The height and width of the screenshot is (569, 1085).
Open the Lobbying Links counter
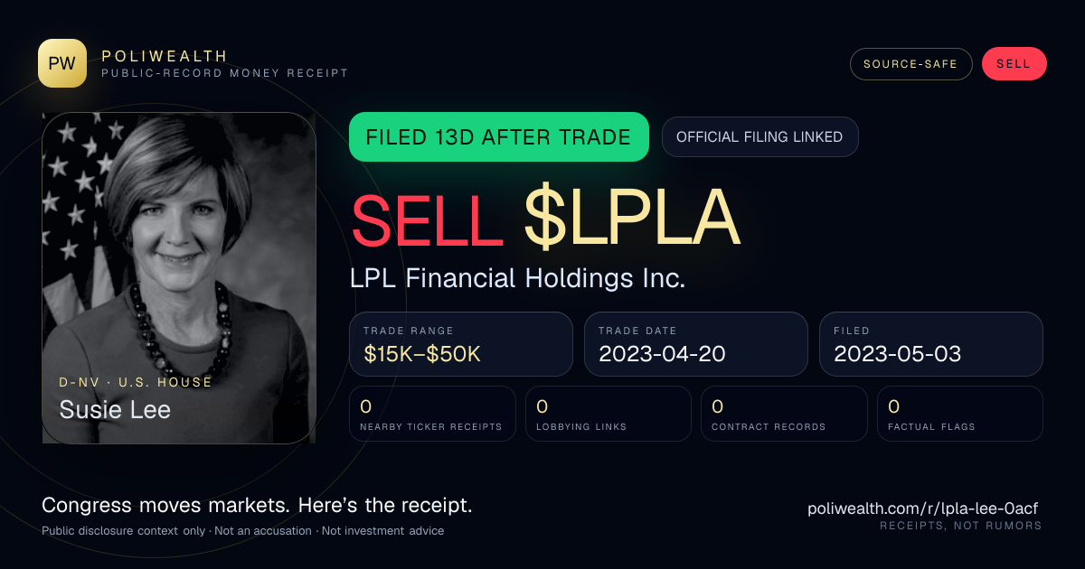(609, 414)
